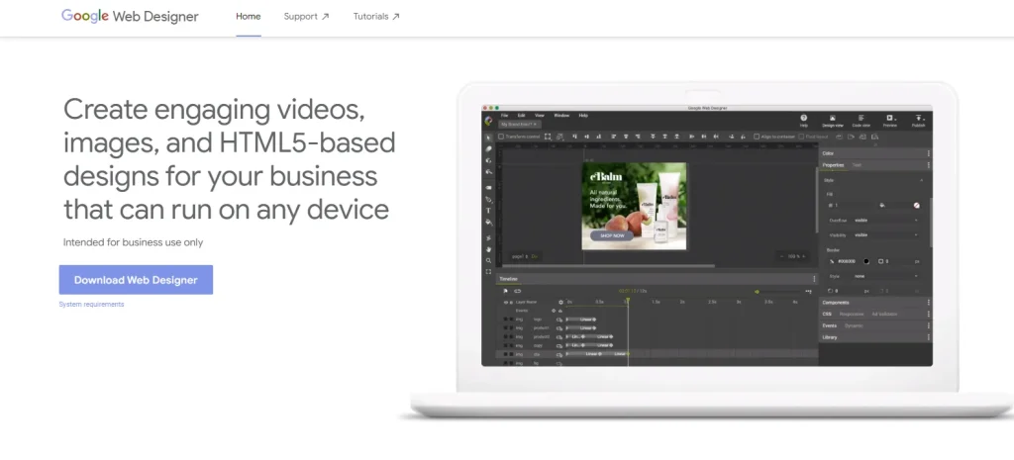Select the Selection arrow tool
The width and height of the screenshot is (1014, 460).
point(488,137)
